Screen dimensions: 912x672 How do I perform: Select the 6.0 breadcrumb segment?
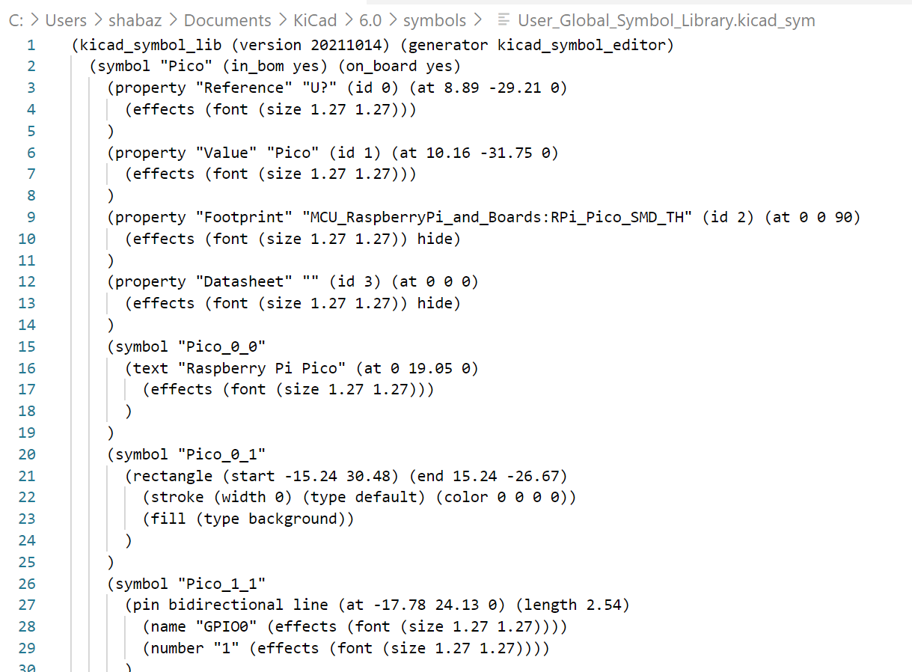coord(370,21)
